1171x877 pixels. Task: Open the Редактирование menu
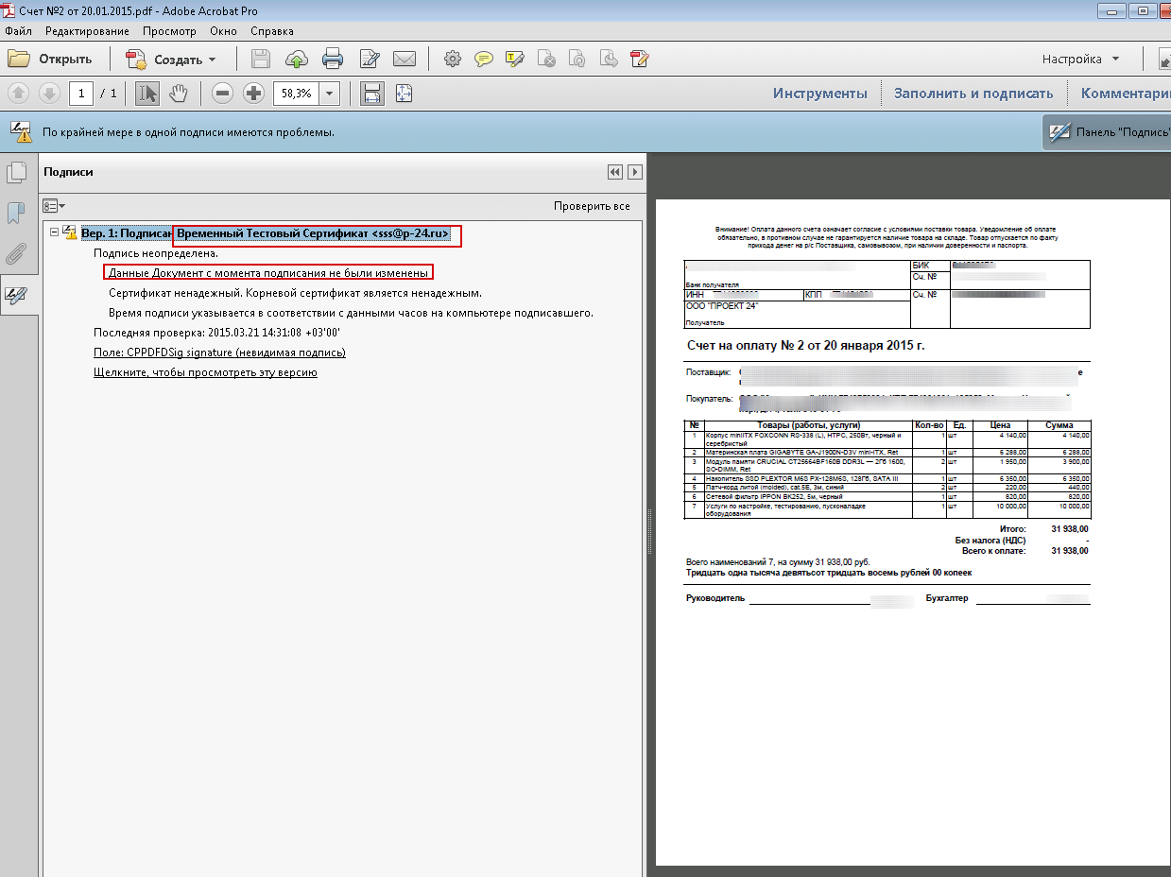(x=87, y=30)
